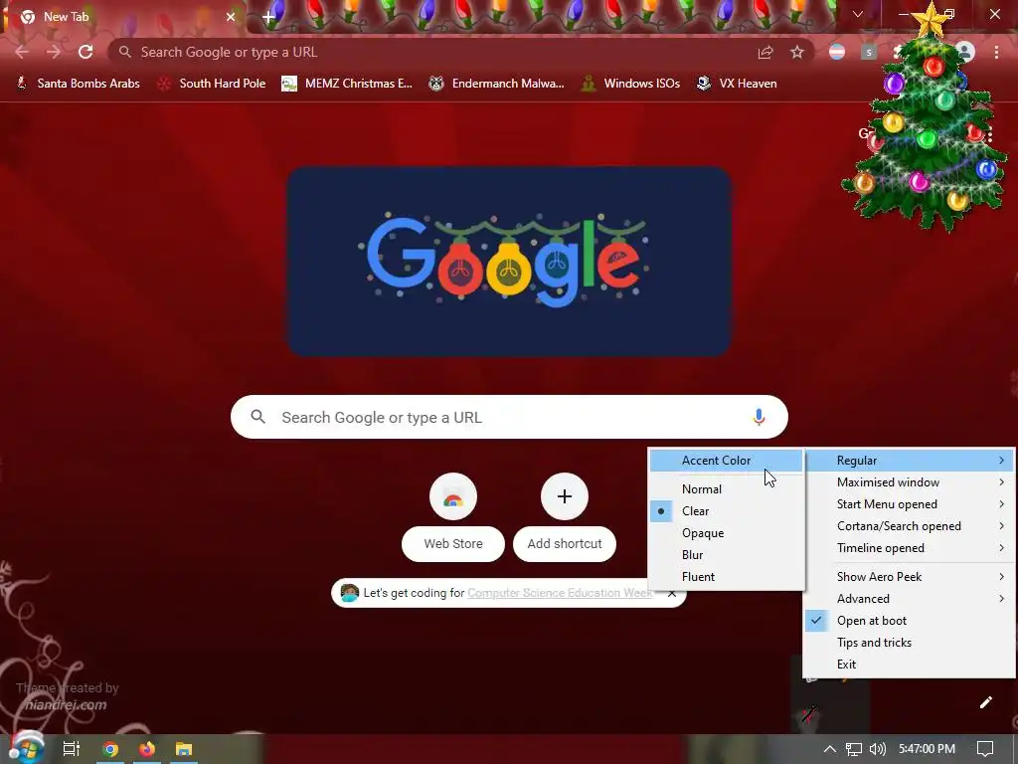Expand the Regular submenu
Image resolution: width=1018 pixels, height=764 pixels.
(909, 461)
